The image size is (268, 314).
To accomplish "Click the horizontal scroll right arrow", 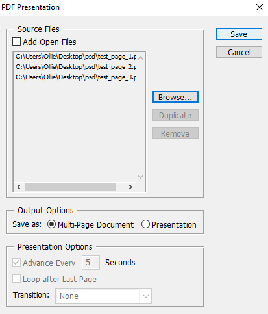I will 130,187.
